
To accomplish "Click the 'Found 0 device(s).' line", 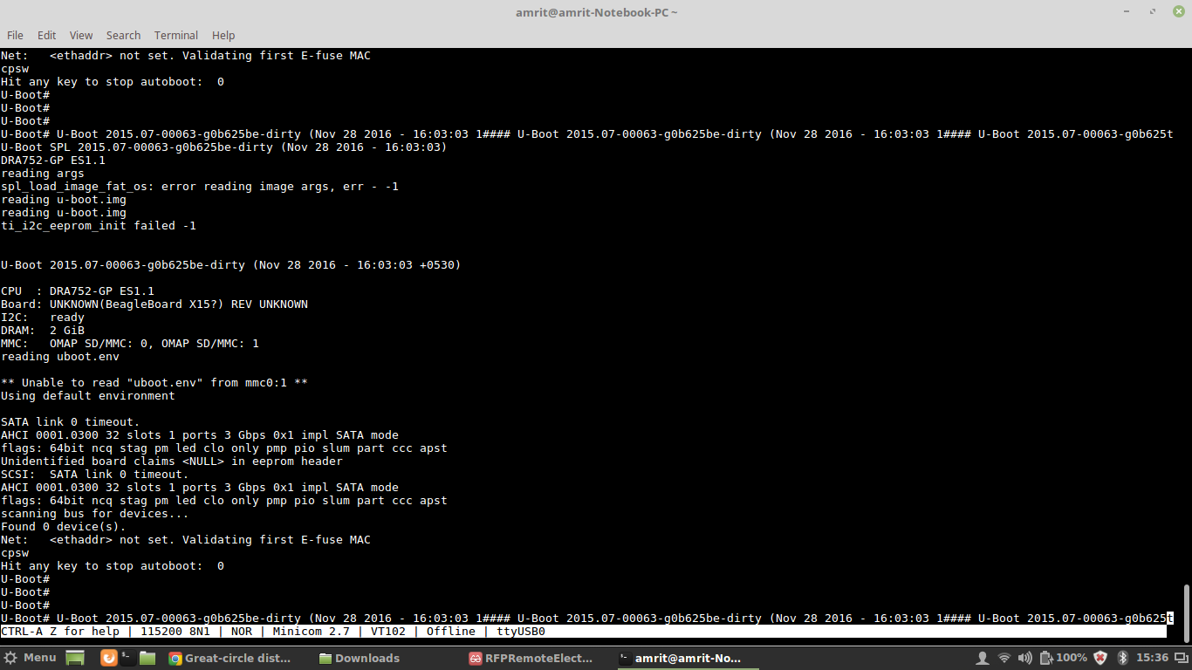I will click(64, 527).
